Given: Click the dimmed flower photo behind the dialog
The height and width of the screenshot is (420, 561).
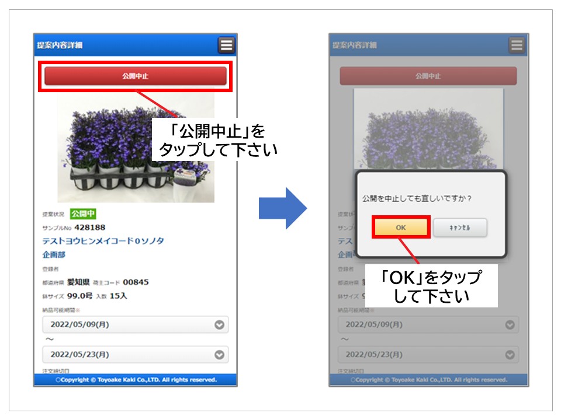Looking at the screenshot, I should pyautogui.click(x=428, y=128).
